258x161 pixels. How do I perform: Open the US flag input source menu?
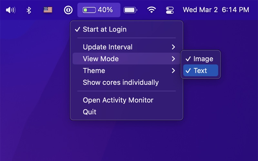pos(48,10)
